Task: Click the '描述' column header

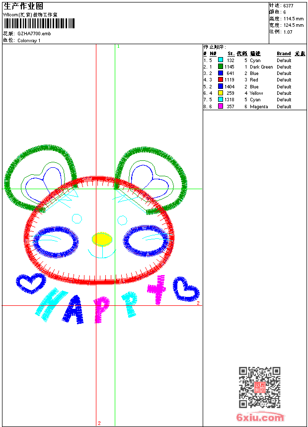Action: (255, 54)
